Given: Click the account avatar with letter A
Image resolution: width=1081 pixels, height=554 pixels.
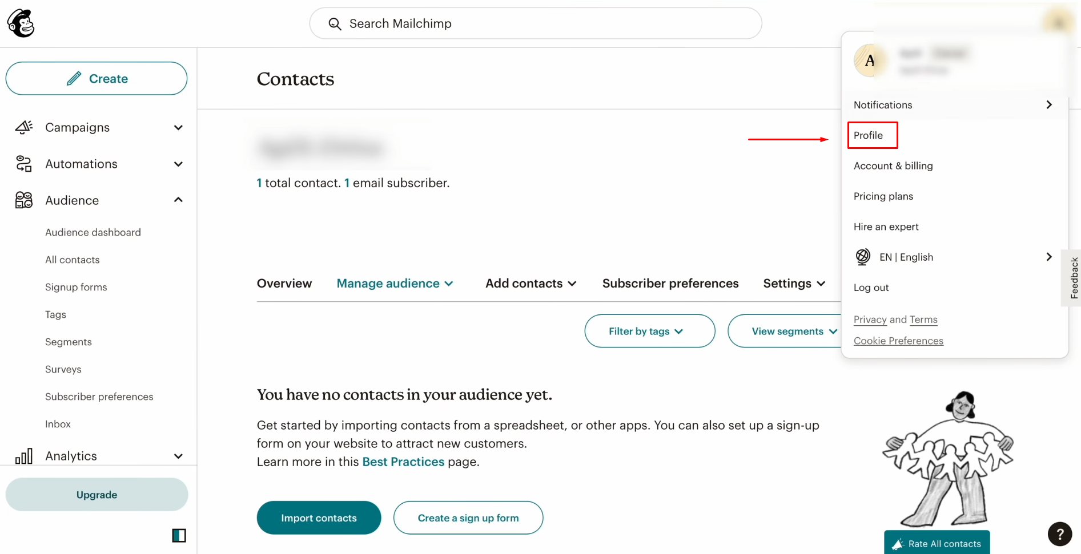Looking at the screenshot, I should [x=870, y=60].
